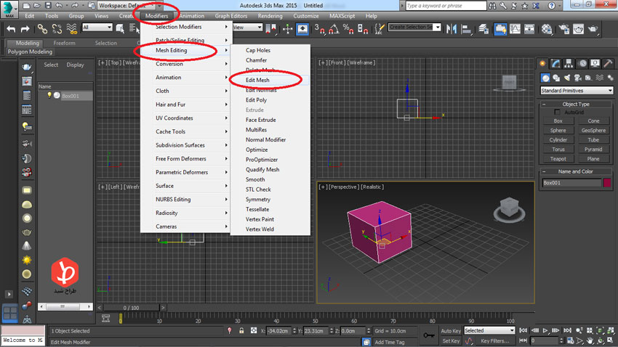Click Bind to Space Warp icon
This screenshot has width=618, height=347.
pos(72,28)
